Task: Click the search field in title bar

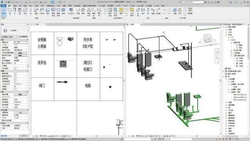Action: (x=192, y=2)
